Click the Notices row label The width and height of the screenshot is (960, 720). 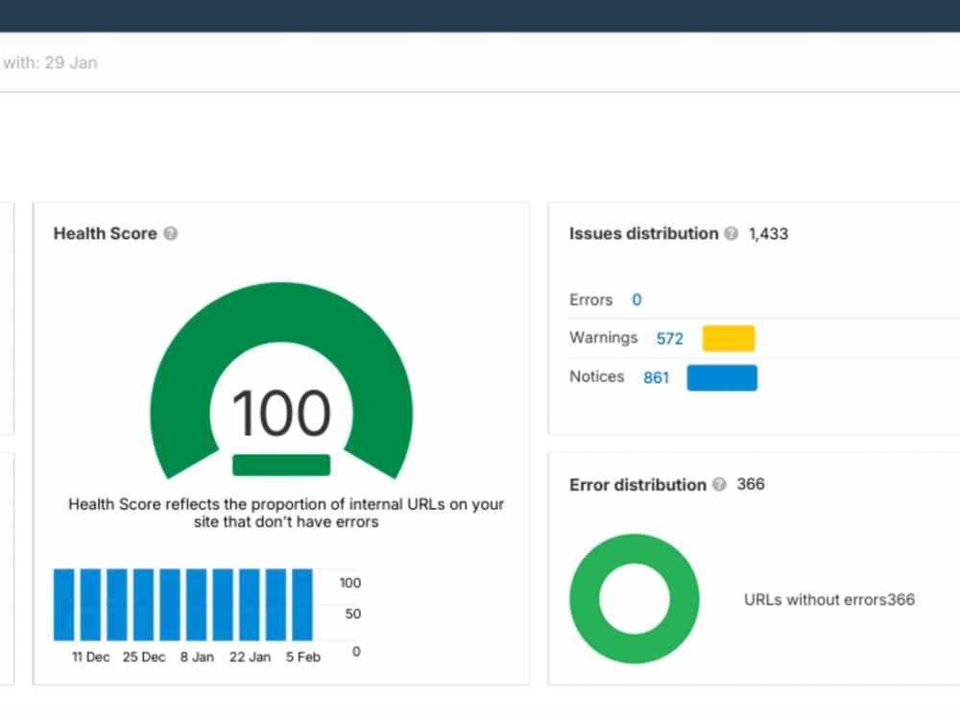coord(596,376)
